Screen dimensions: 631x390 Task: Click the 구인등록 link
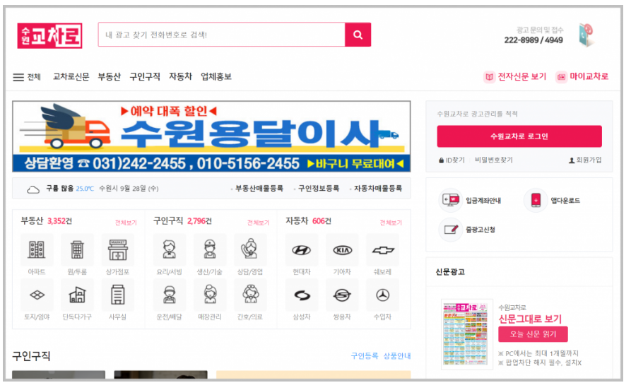pos(365,356)
